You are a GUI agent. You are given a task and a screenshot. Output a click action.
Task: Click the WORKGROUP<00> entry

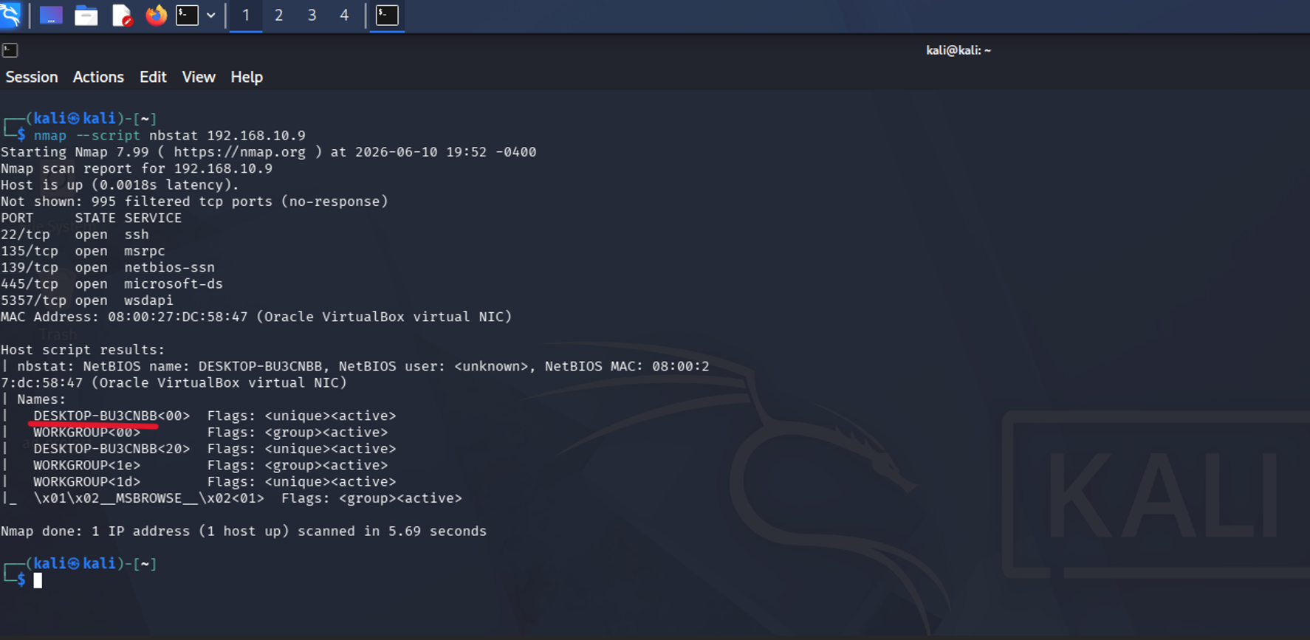point(86,433)
